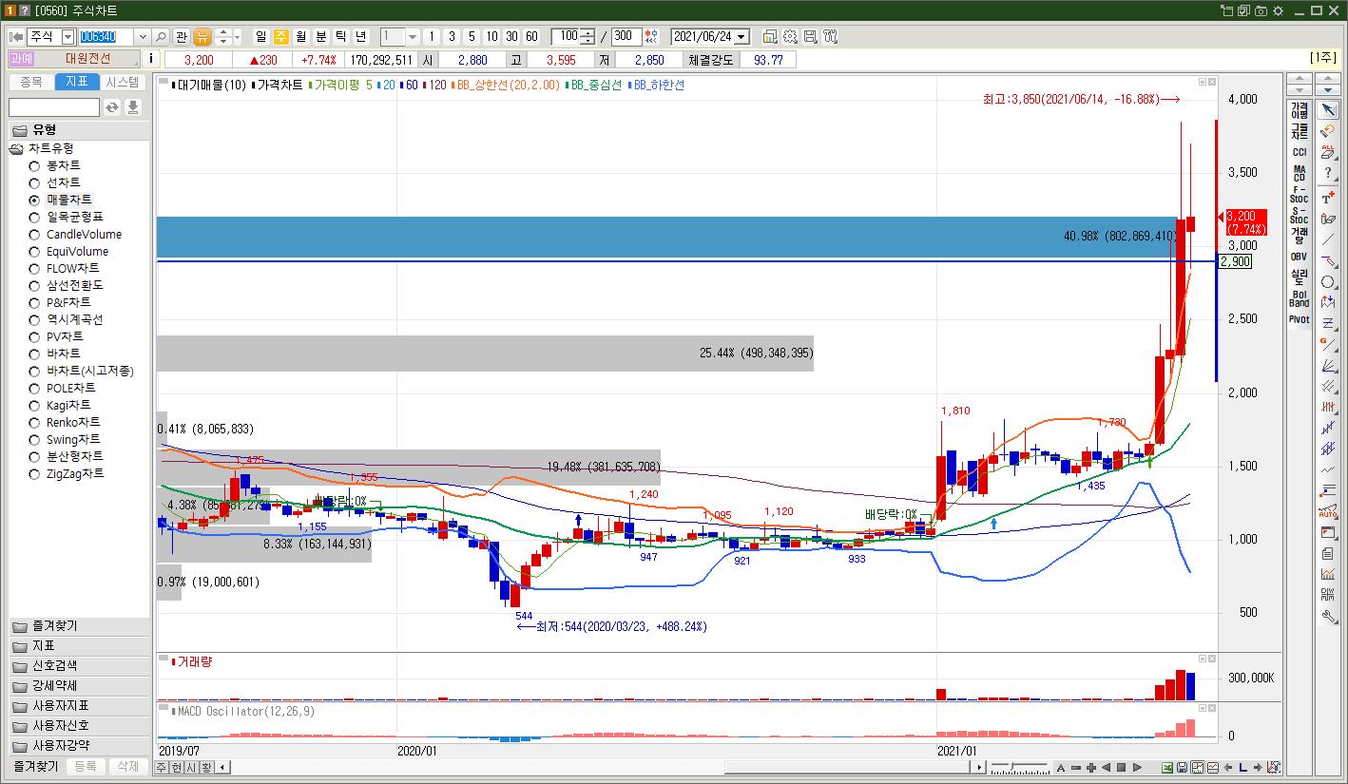Select the 일목균형표 chart type

point(67,217)
